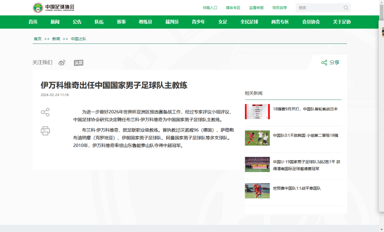Click the Toutiao 头条 icon
Image resolution: width=384 pixels, height=232 pixels.
pyautogui.click(x=78, y=62)
